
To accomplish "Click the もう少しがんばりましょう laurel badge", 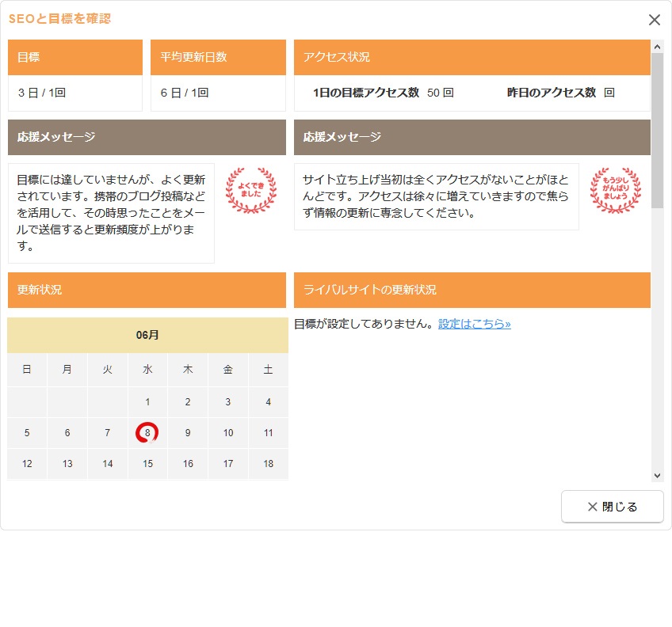I will click(615, 191).
